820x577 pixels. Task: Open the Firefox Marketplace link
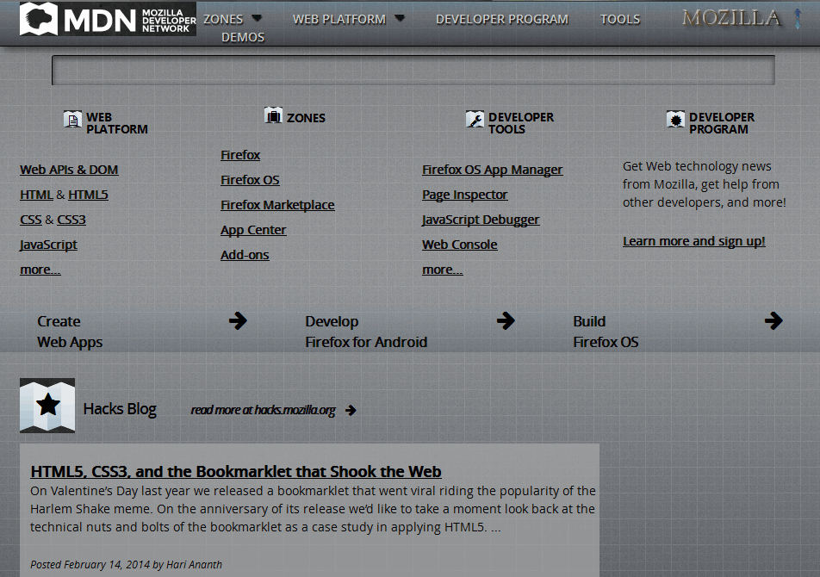(277, 205)
